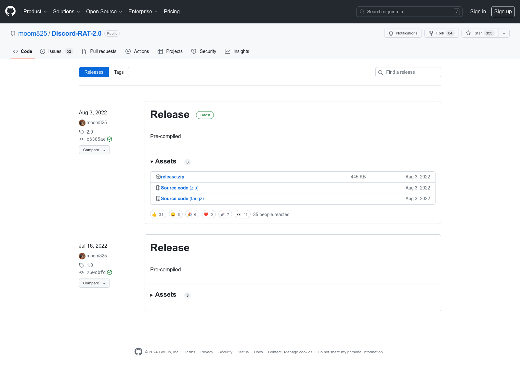This screenshot has height=390, width=520.
Task: Click the Notifications bell button
Action: 403,33
